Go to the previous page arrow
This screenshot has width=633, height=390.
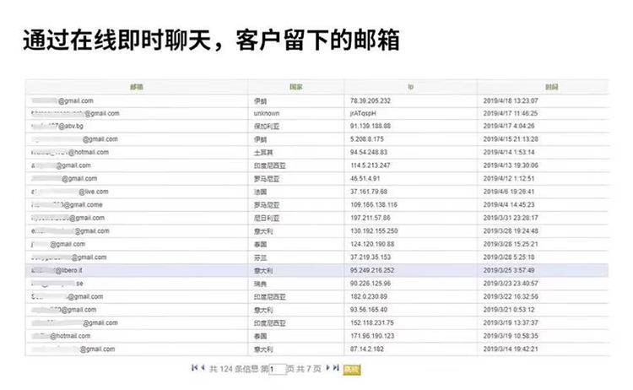pyautogui.click(x=203, y=368)
